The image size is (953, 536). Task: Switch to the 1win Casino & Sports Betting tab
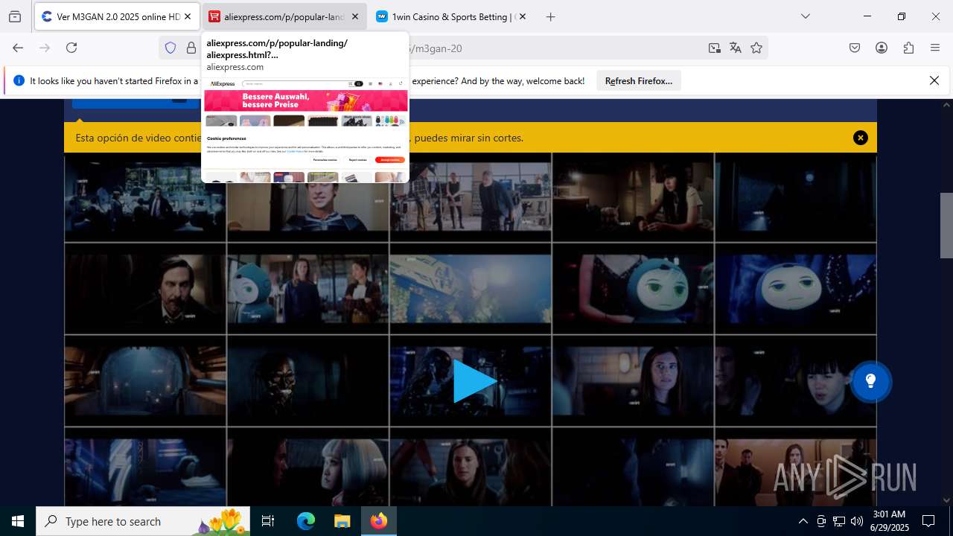tap(451, 16)
